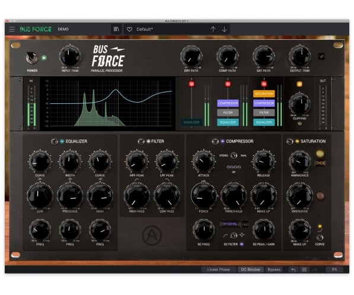Click the undo arrow in bottom bar
Image resolution: width=354 pixels, height=295 pixels.
[x=294, y=269]
